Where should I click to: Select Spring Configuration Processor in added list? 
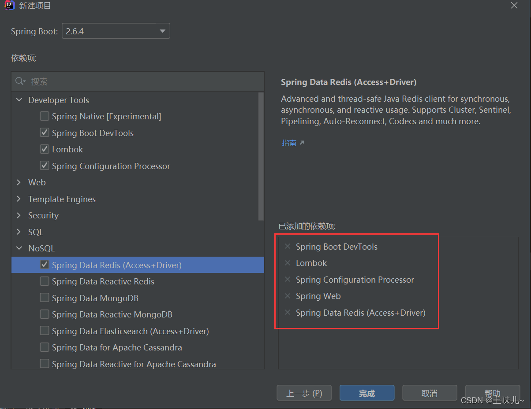tap(355, 280)
